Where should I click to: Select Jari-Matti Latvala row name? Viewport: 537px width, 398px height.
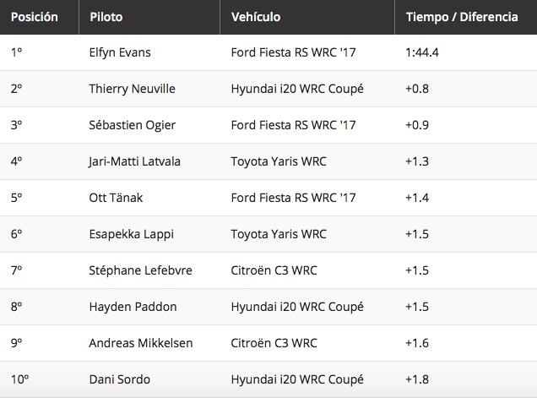click(134, 161)
